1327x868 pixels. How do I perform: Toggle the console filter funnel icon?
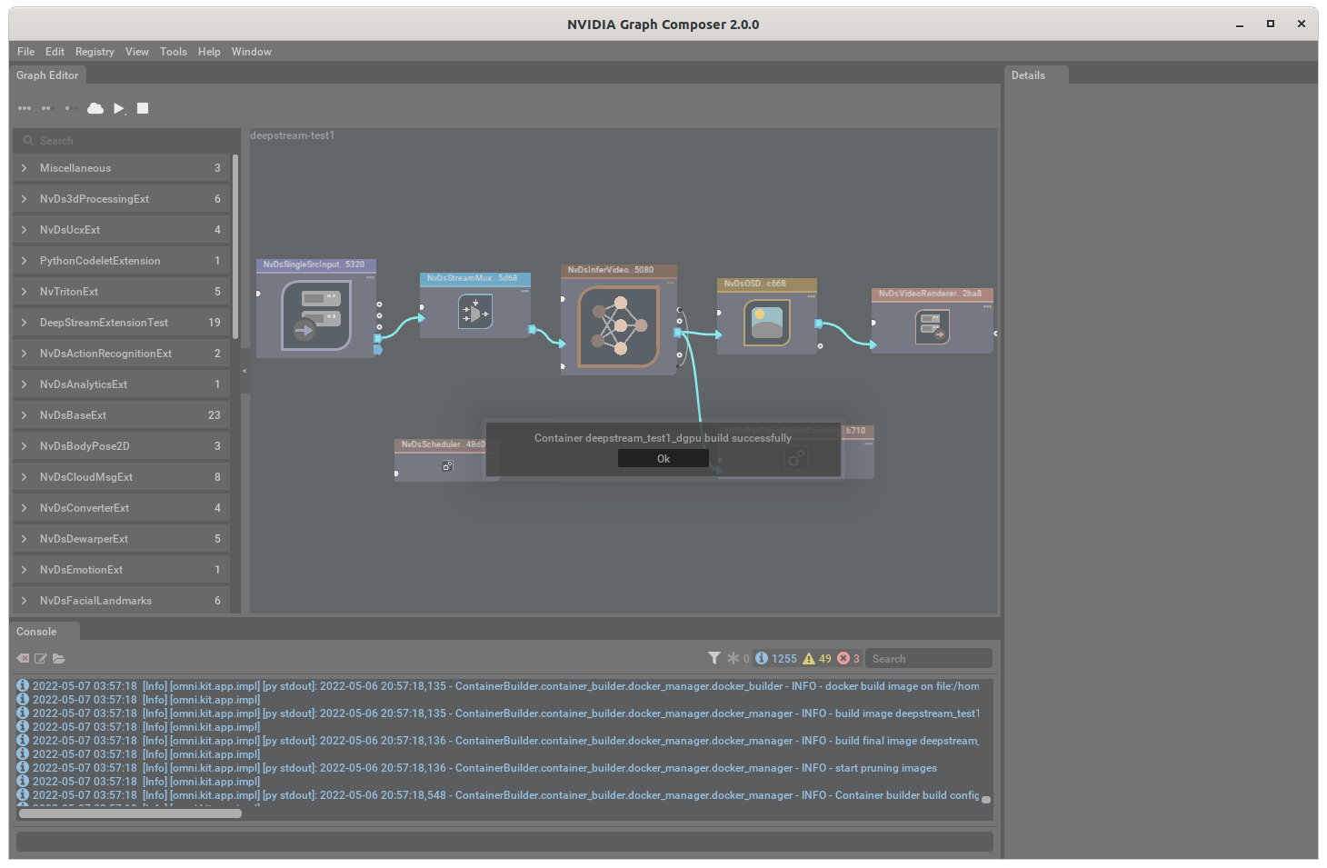(714, 657)
